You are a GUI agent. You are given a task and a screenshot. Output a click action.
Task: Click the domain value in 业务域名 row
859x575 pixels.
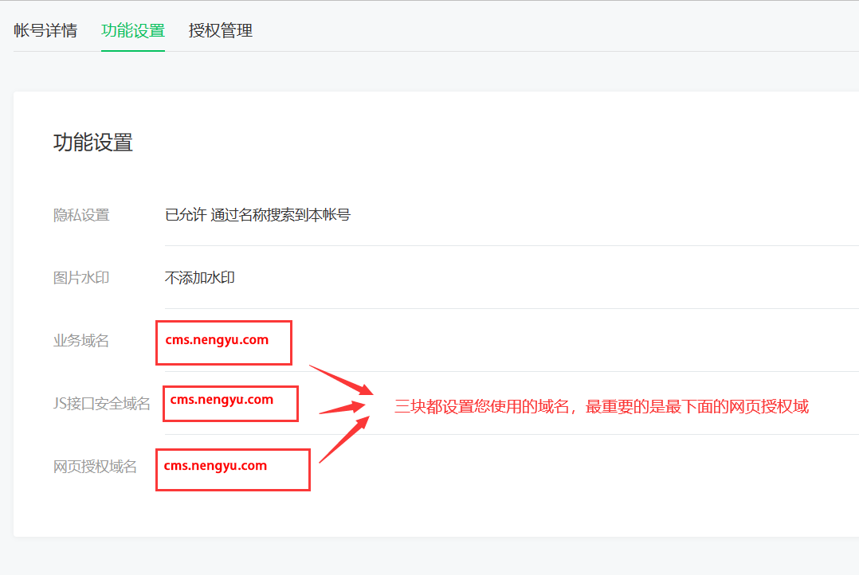tap(217, 340)
